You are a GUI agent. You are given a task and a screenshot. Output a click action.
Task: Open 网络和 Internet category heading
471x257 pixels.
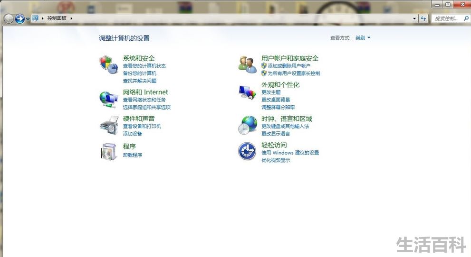click(145, 92)
